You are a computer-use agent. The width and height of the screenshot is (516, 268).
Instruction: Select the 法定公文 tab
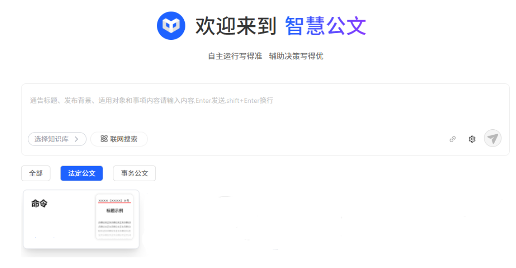pyautogui.click(x=81, y=173)
